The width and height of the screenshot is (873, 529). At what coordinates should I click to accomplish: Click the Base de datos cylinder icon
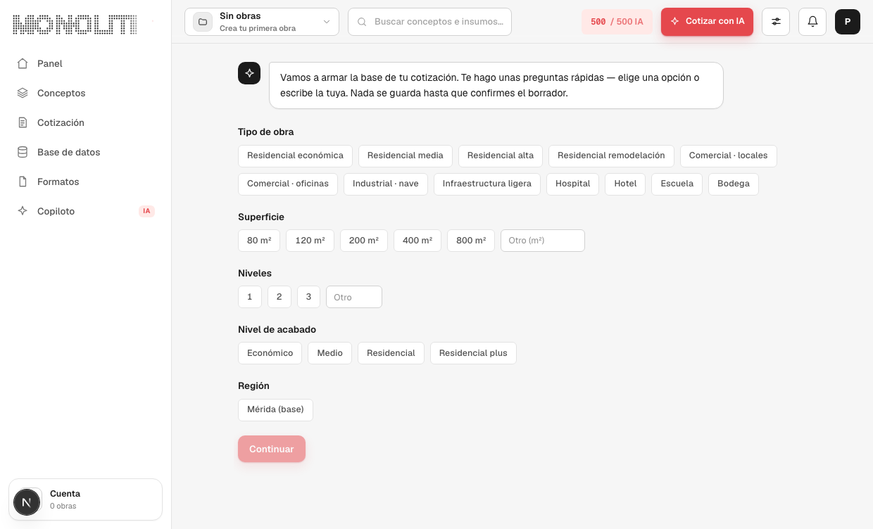coord(23,152)
